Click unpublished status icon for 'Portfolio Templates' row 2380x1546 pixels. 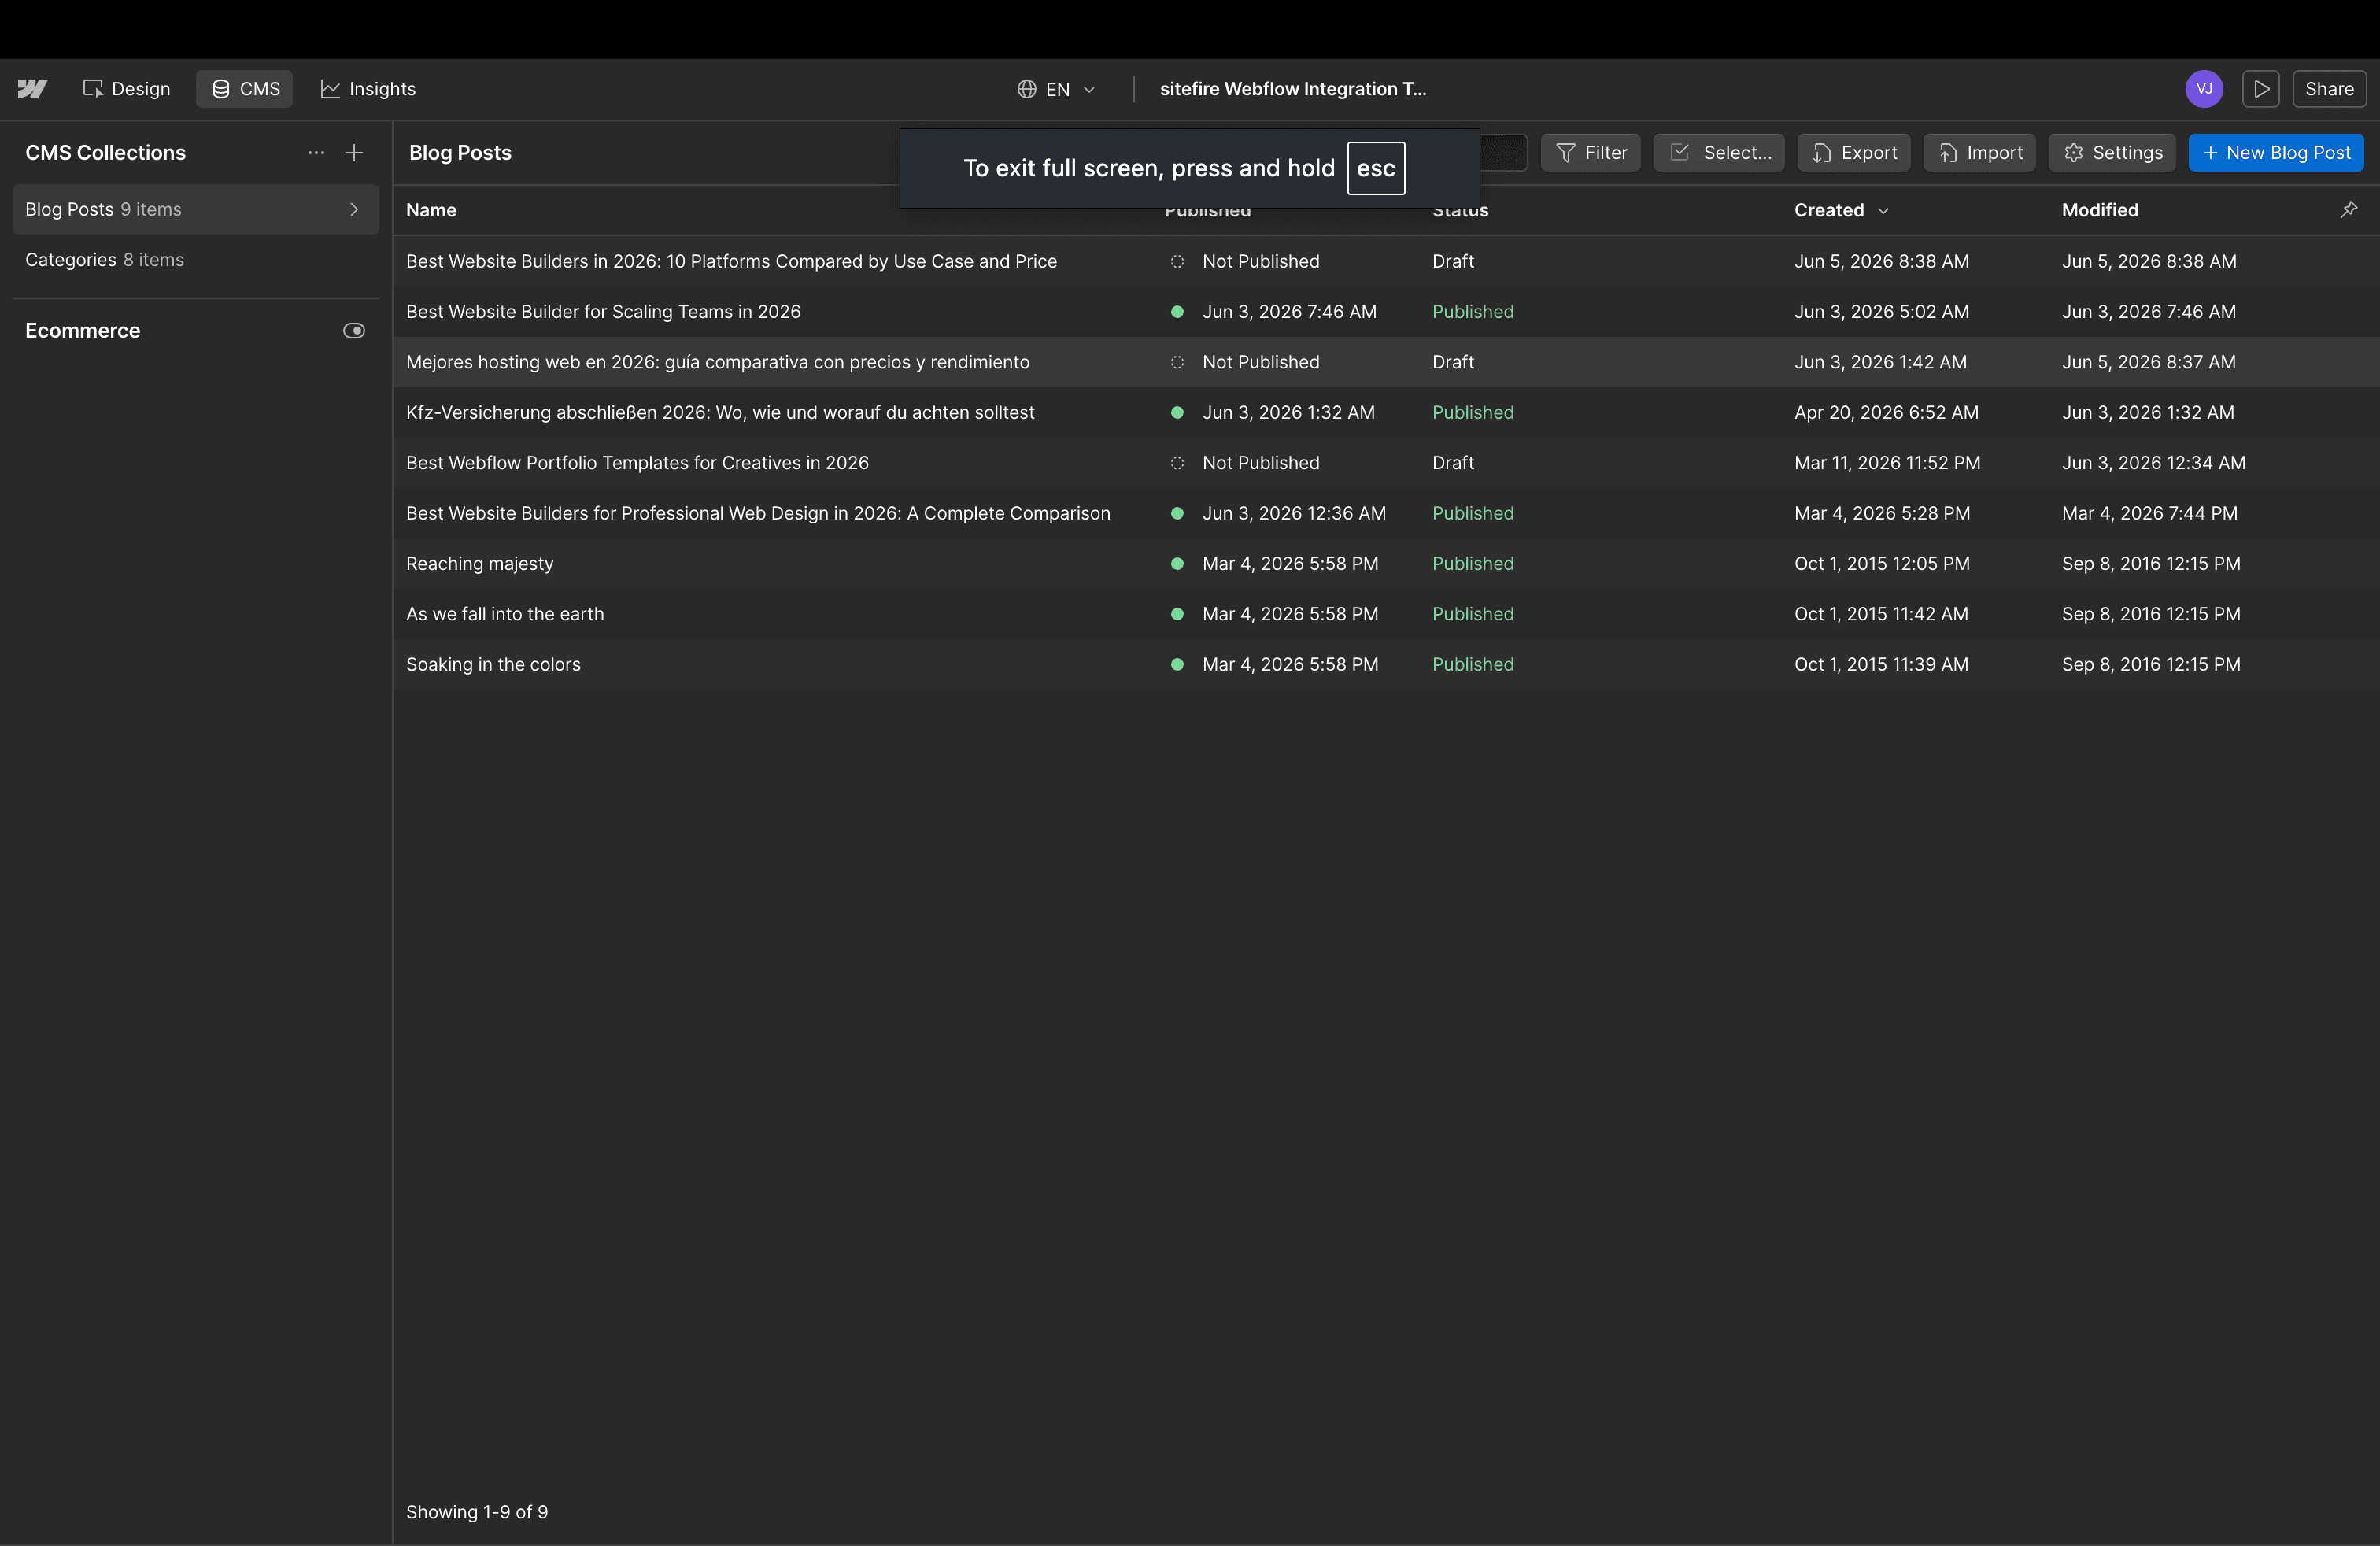point(1177,463)
